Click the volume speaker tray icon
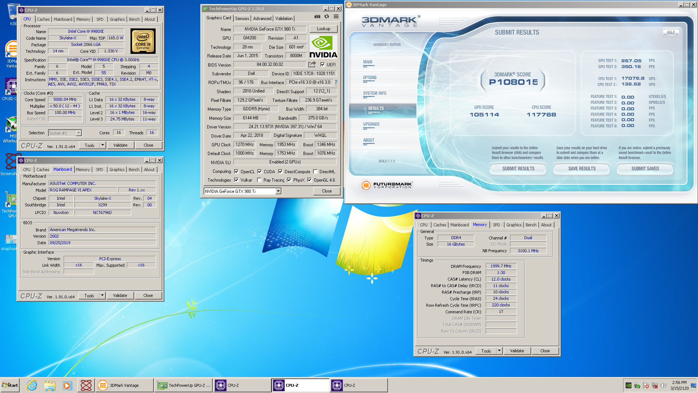The width and height of the screenshot is (698, 393). (x=663, y=385)
